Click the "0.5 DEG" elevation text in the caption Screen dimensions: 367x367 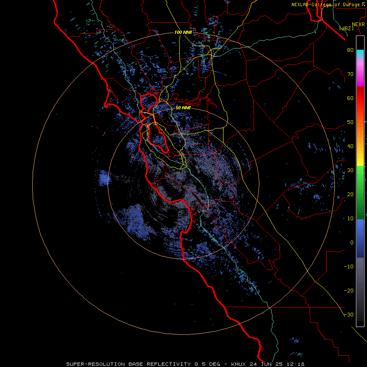click(207, 364)
